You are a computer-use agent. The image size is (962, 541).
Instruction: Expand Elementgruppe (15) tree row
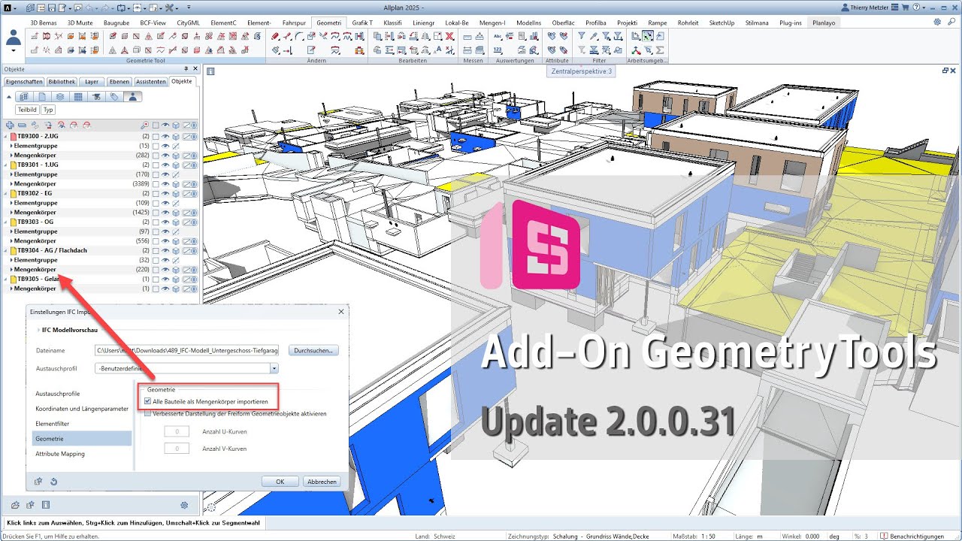pos(11,146)
